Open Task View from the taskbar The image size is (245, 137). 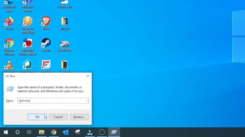pos(29,132)
